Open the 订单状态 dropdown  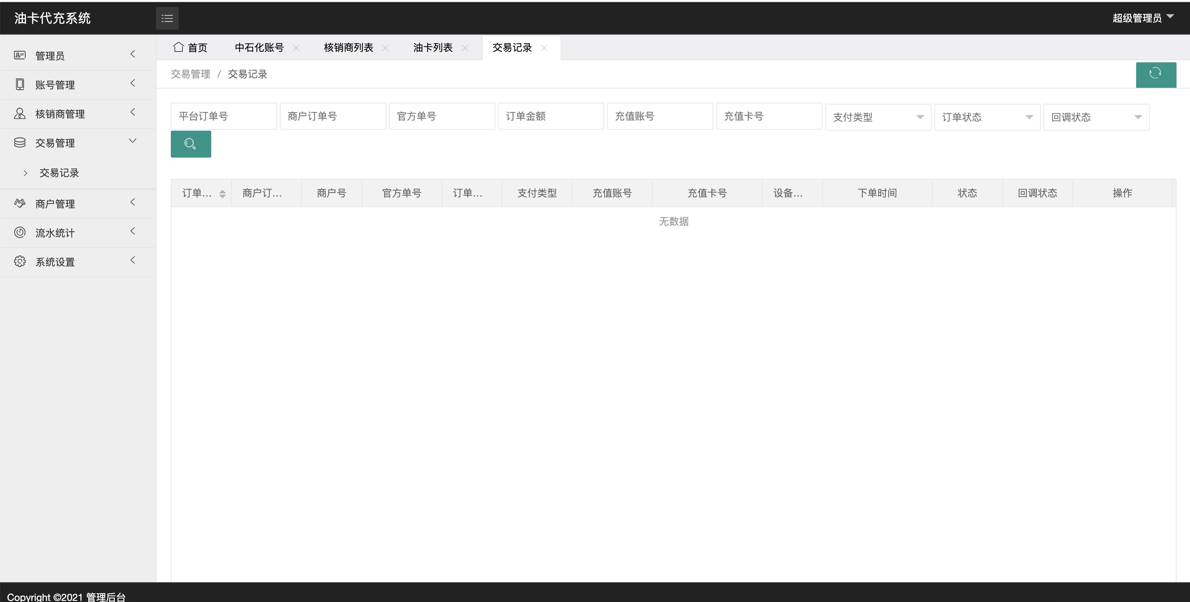pyautogui.click(x=987, y=117)
